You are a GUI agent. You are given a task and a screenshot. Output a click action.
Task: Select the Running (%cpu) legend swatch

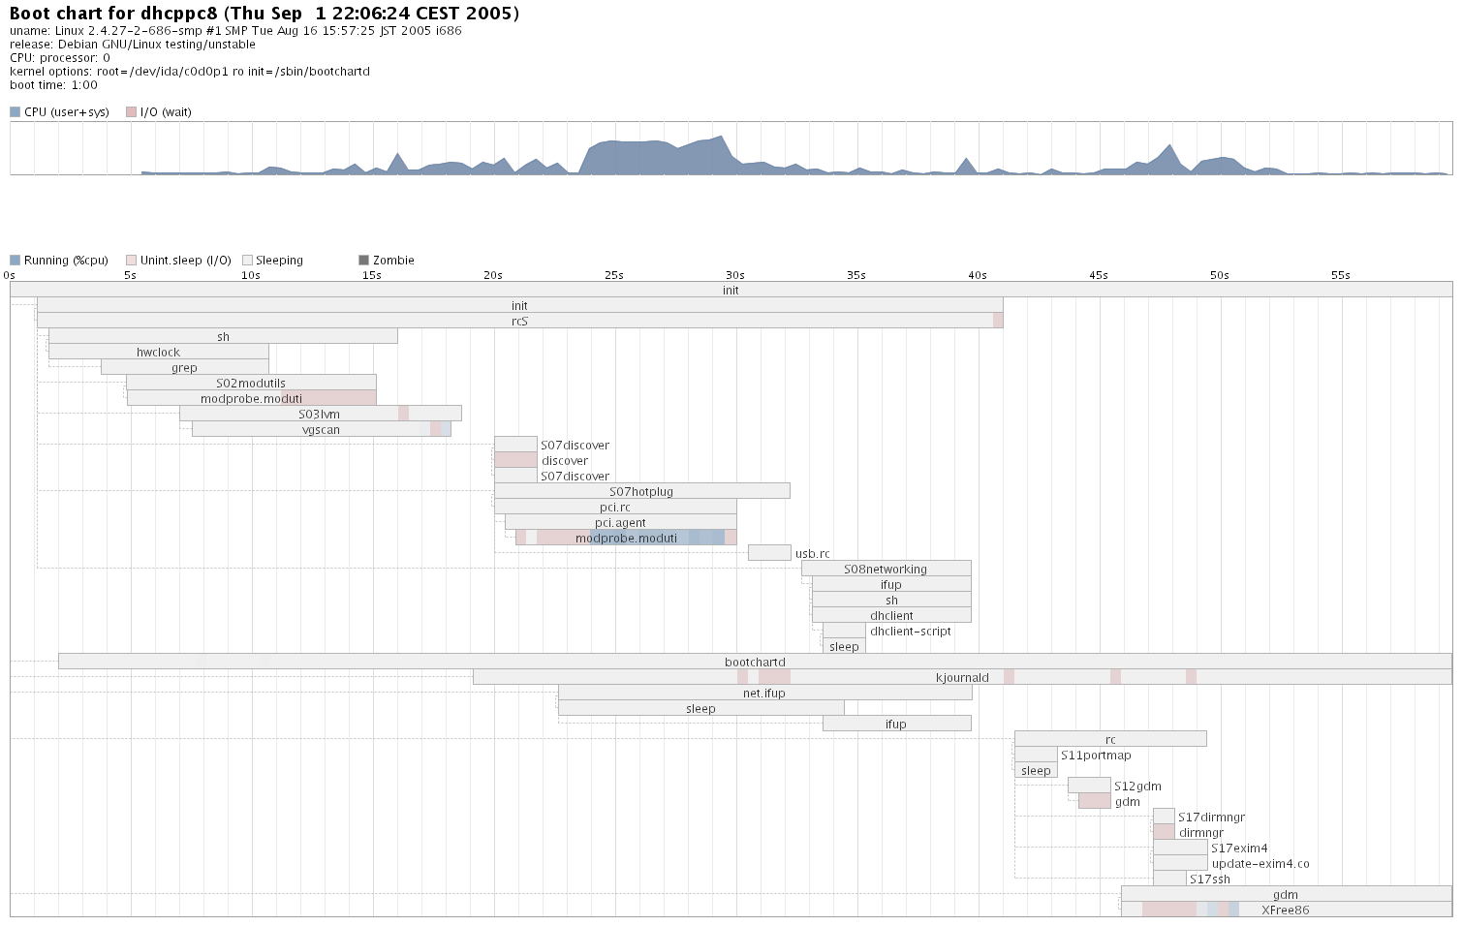(15, 261)
